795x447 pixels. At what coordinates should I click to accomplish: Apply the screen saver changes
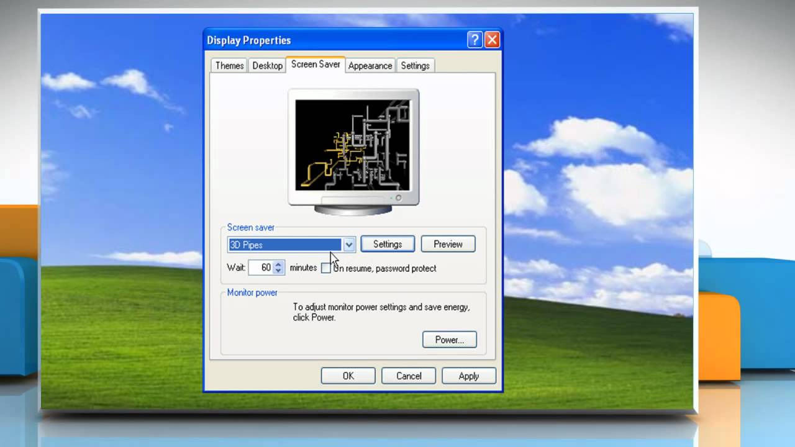coord(469,376)
